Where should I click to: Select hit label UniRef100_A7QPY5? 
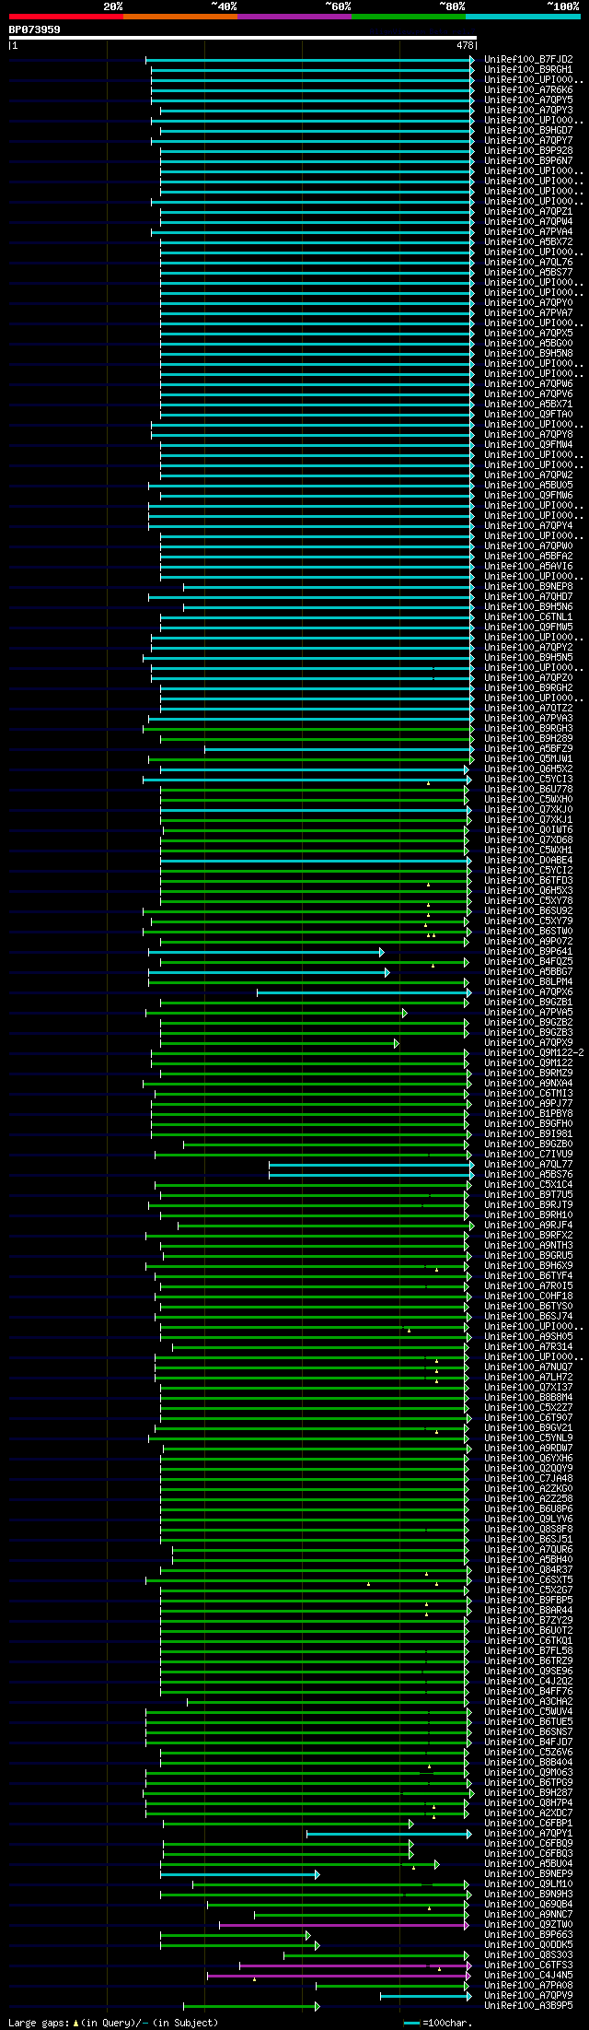(x=528, y=100)
